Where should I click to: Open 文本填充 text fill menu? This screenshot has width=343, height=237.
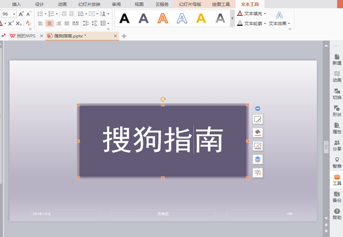[x=252, y=14]
